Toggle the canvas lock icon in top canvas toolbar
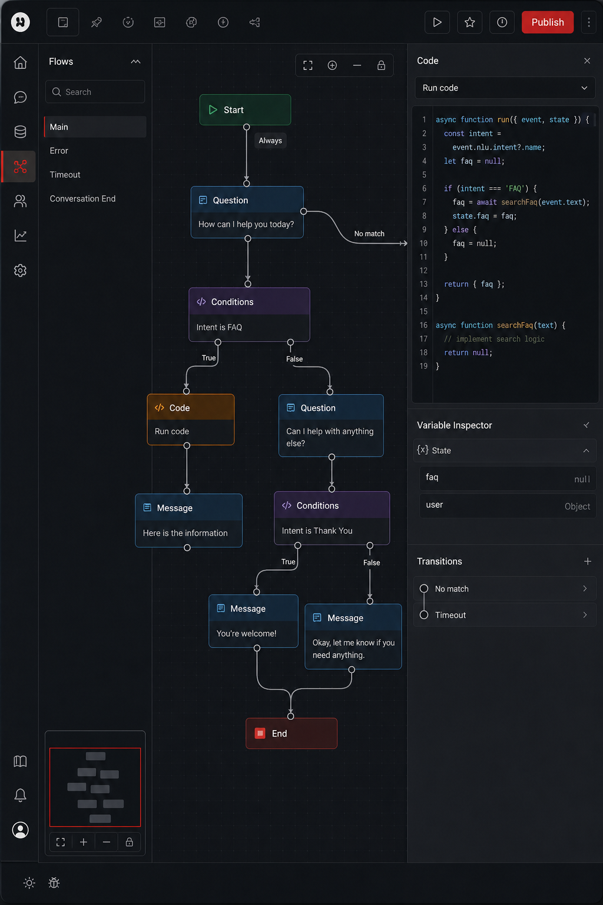 click(382, 65)
